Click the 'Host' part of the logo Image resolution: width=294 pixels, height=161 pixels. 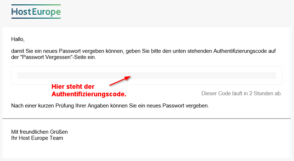(21, 12)
